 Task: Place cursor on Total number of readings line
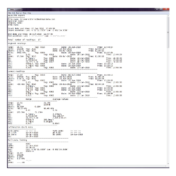point(24,40)
